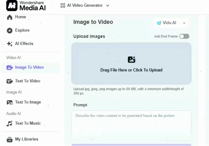Click the Prompt heading

tap(80, 105)
